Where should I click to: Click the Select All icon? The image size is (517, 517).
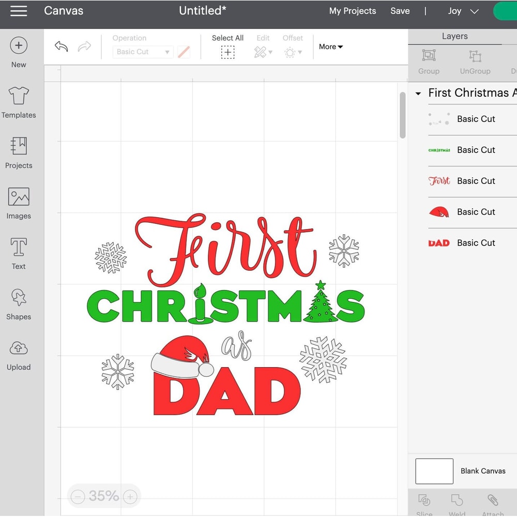tap(227, 52)
